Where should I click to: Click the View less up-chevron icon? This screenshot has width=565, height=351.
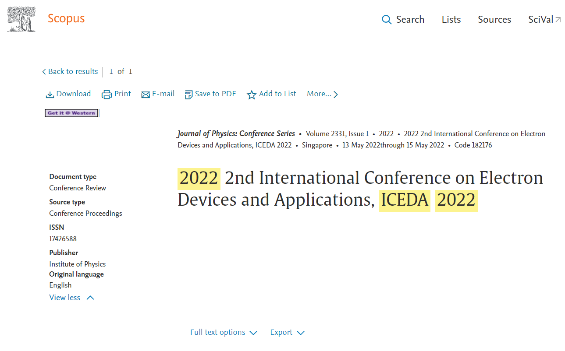coord(90,298)
